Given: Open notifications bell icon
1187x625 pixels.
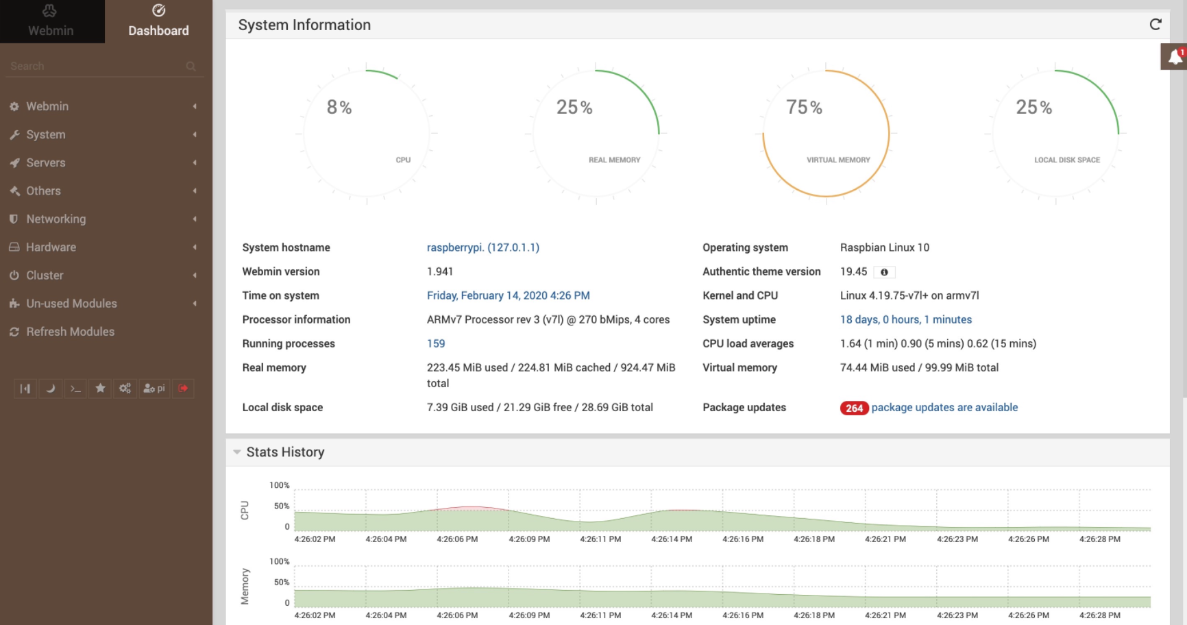Looking at the screenshot, I should point(1175,57).
